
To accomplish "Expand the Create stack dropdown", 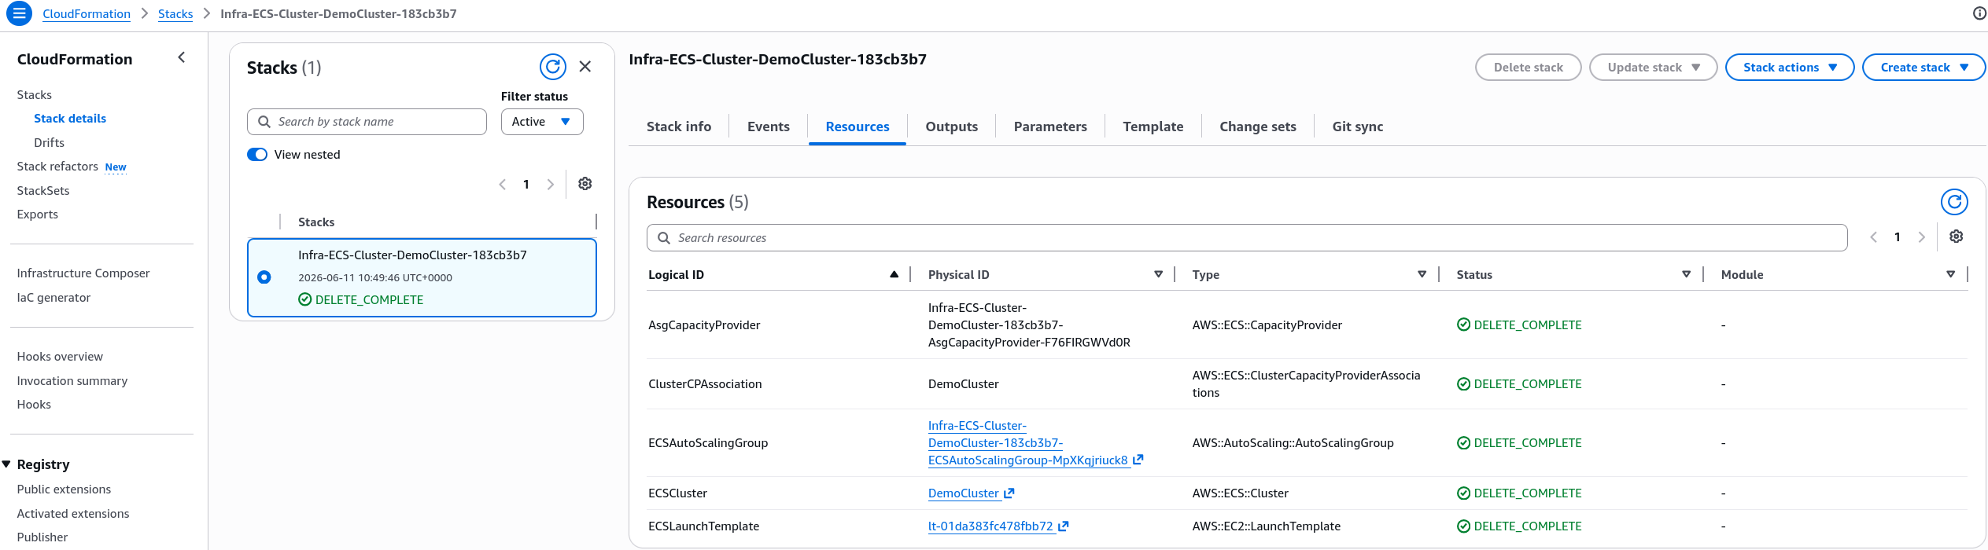I will (1924, 68).
